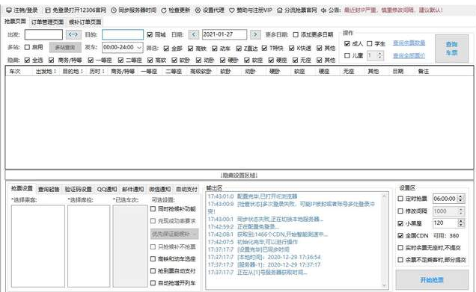Open the 微信通知 tab

[x=159, y=189]
